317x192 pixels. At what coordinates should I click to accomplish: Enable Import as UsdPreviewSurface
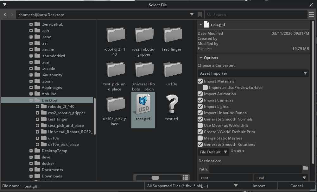205,87
